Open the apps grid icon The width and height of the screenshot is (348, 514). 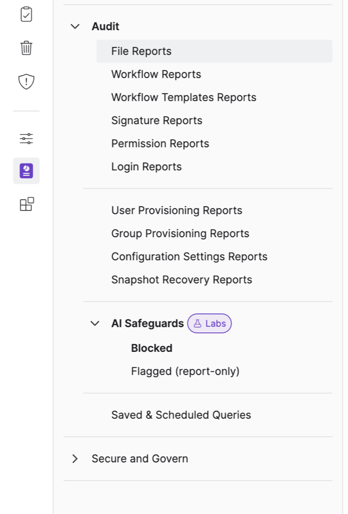pos(26,204)
